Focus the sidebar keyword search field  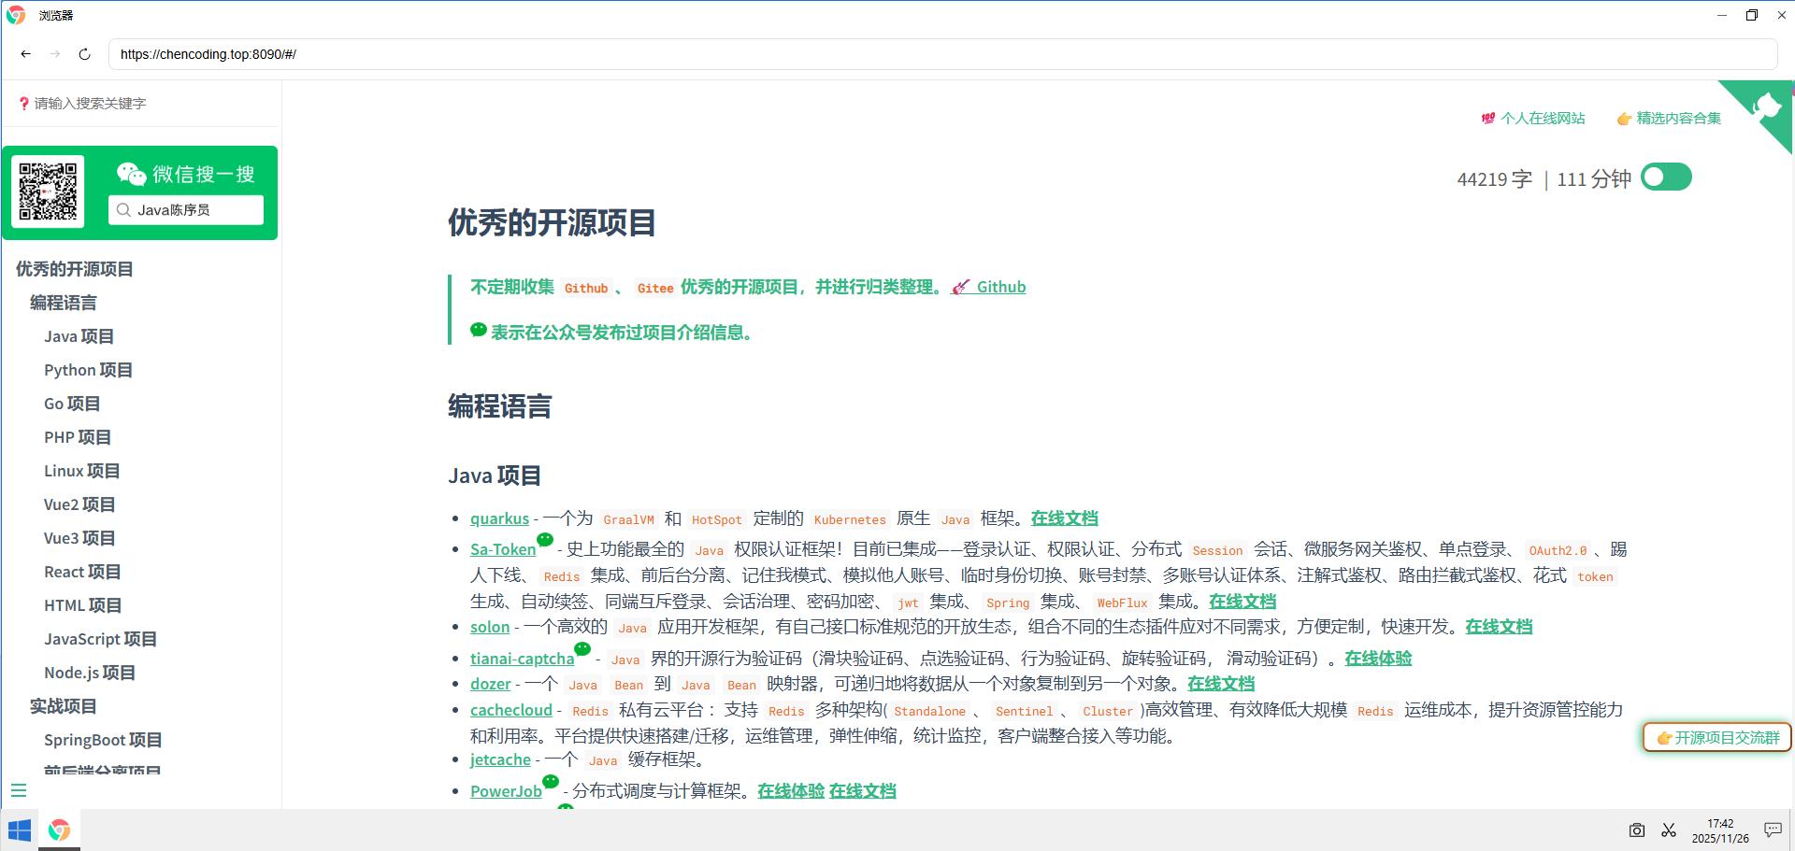coord(140,104)
